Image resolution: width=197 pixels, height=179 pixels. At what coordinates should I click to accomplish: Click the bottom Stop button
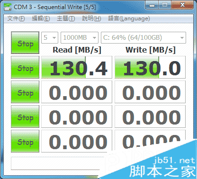[x=25, y=141]
